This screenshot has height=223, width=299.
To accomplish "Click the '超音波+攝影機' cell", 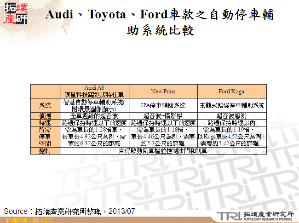I will point(163,116).
